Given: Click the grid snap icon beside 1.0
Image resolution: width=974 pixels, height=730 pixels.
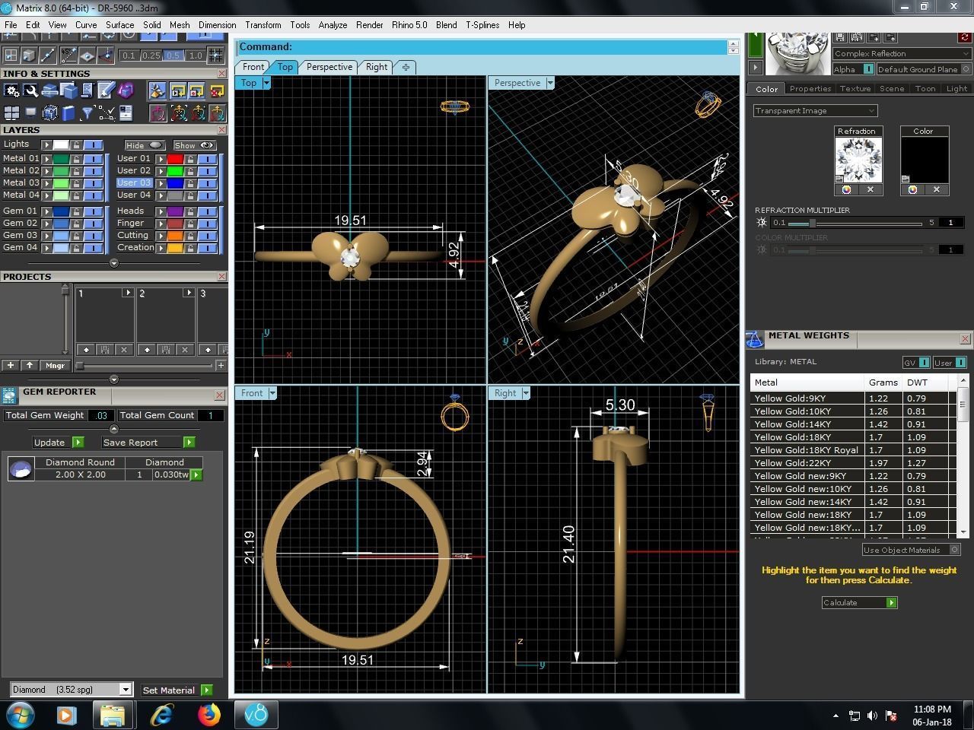Looking at the screenshot, I should 215,55.
